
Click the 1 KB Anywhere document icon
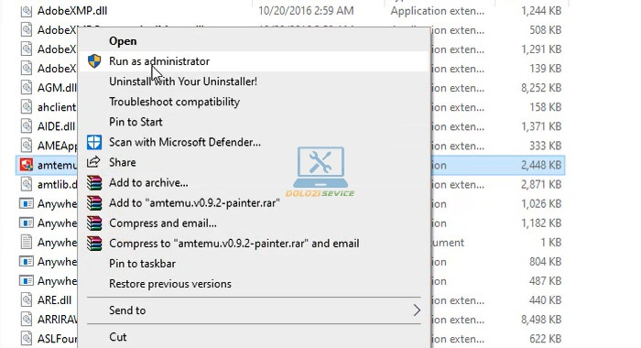point(27,242)
